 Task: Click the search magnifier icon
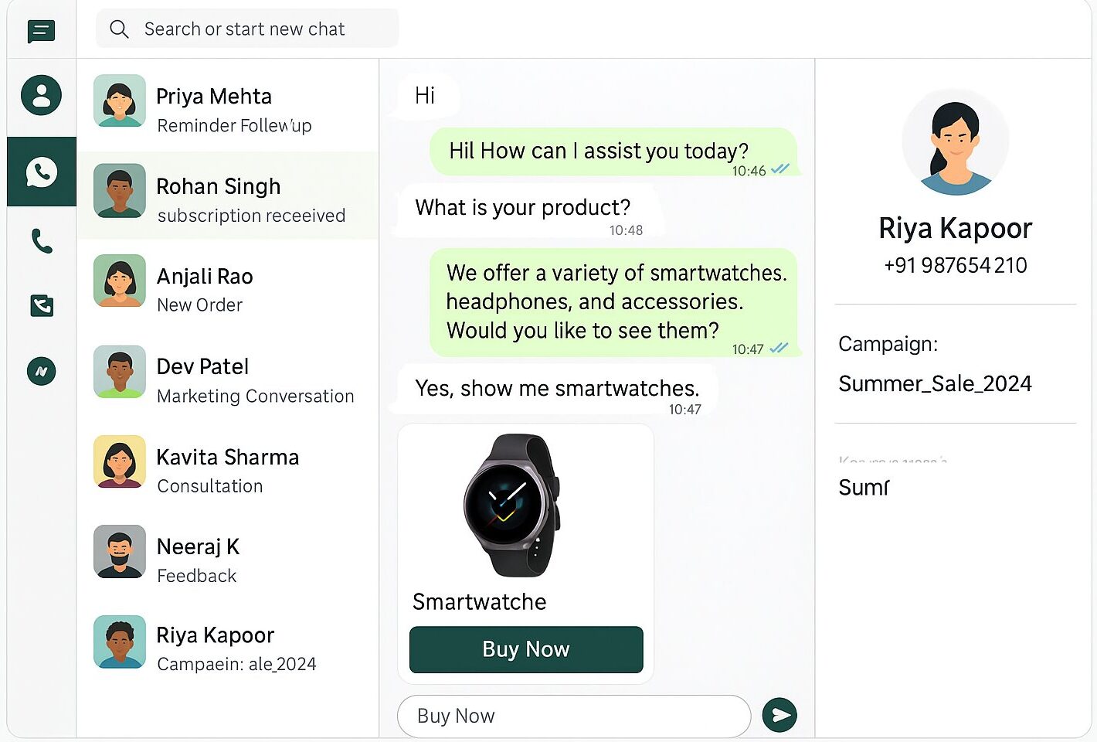pos(119,29)
